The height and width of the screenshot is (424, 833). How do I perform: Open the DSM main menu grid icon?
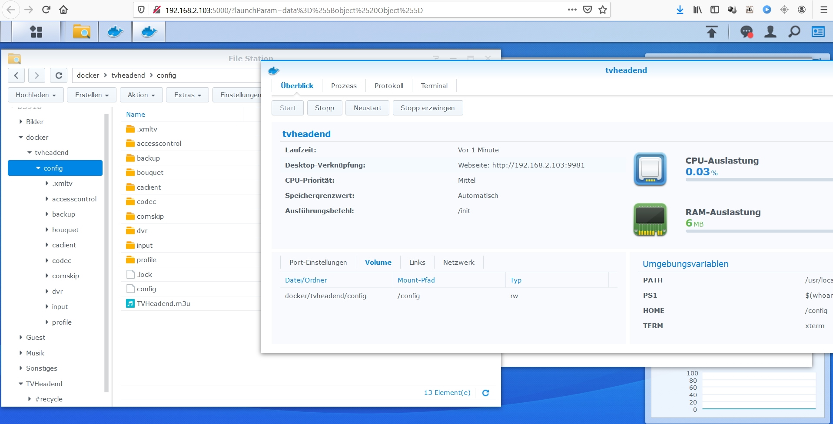tap(36, 32)
